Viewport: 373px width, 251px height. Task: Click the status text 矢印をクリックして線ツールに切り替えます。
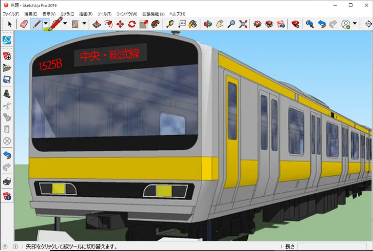[x=72, y=247]
